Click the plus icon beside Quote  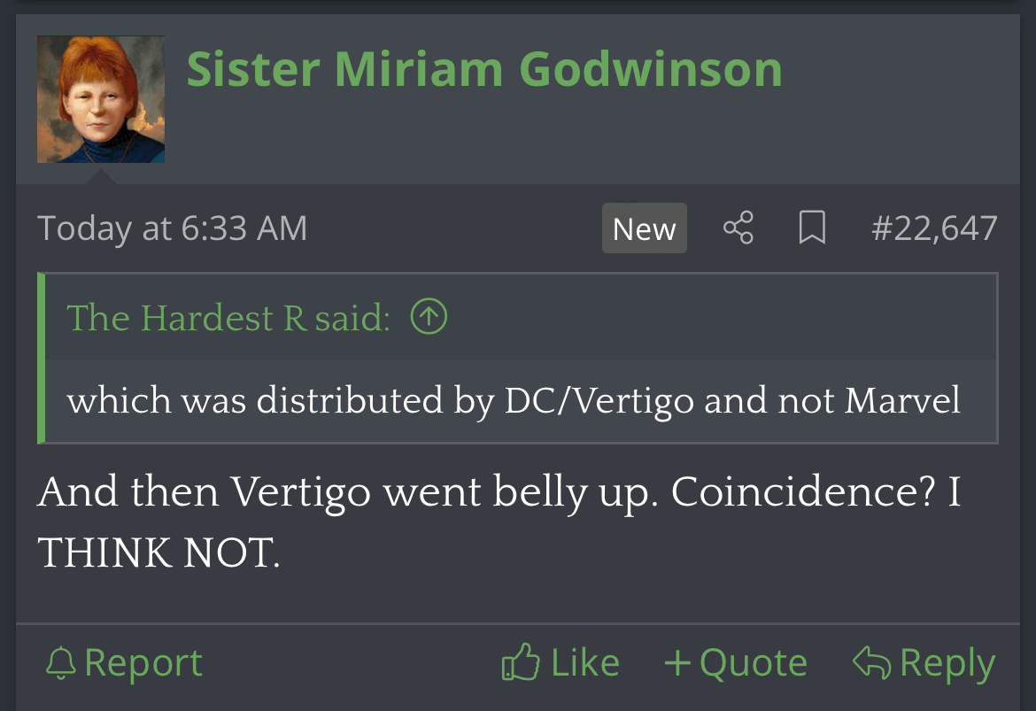[677, 662]
